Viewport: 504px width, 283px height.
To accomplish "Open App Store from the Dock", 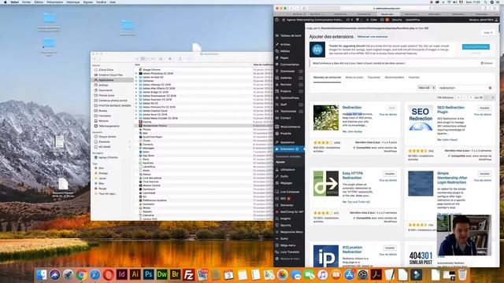I will tap(350, 274).
